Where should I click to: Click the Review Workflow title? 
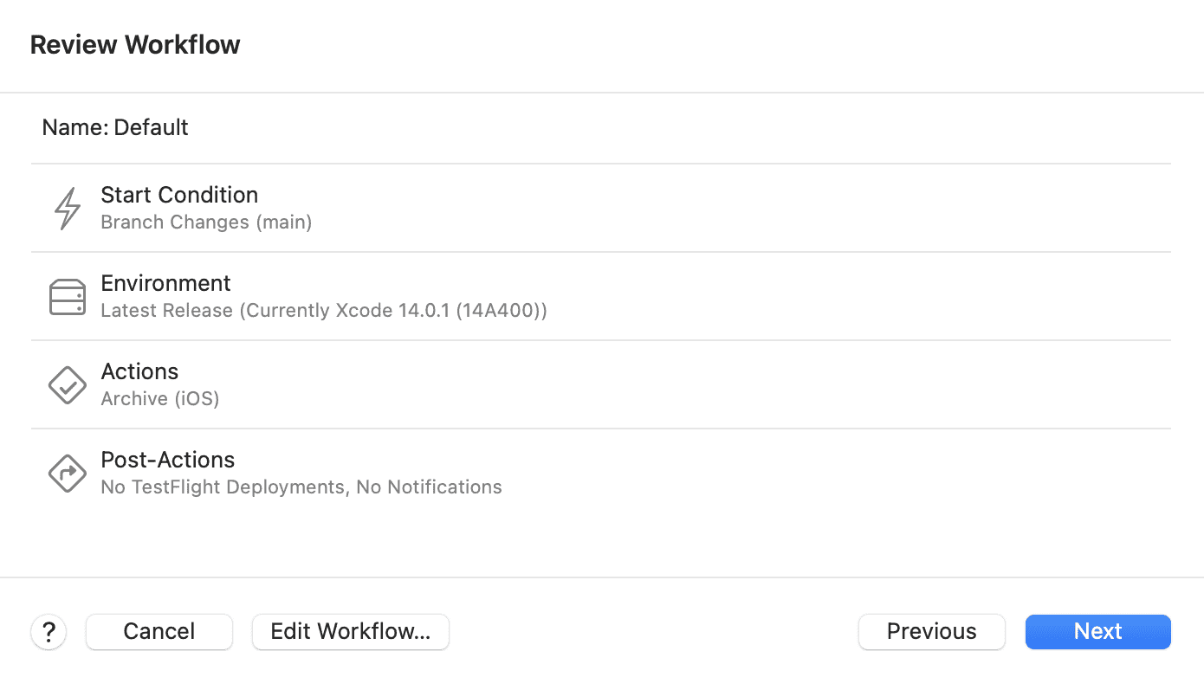135,44
